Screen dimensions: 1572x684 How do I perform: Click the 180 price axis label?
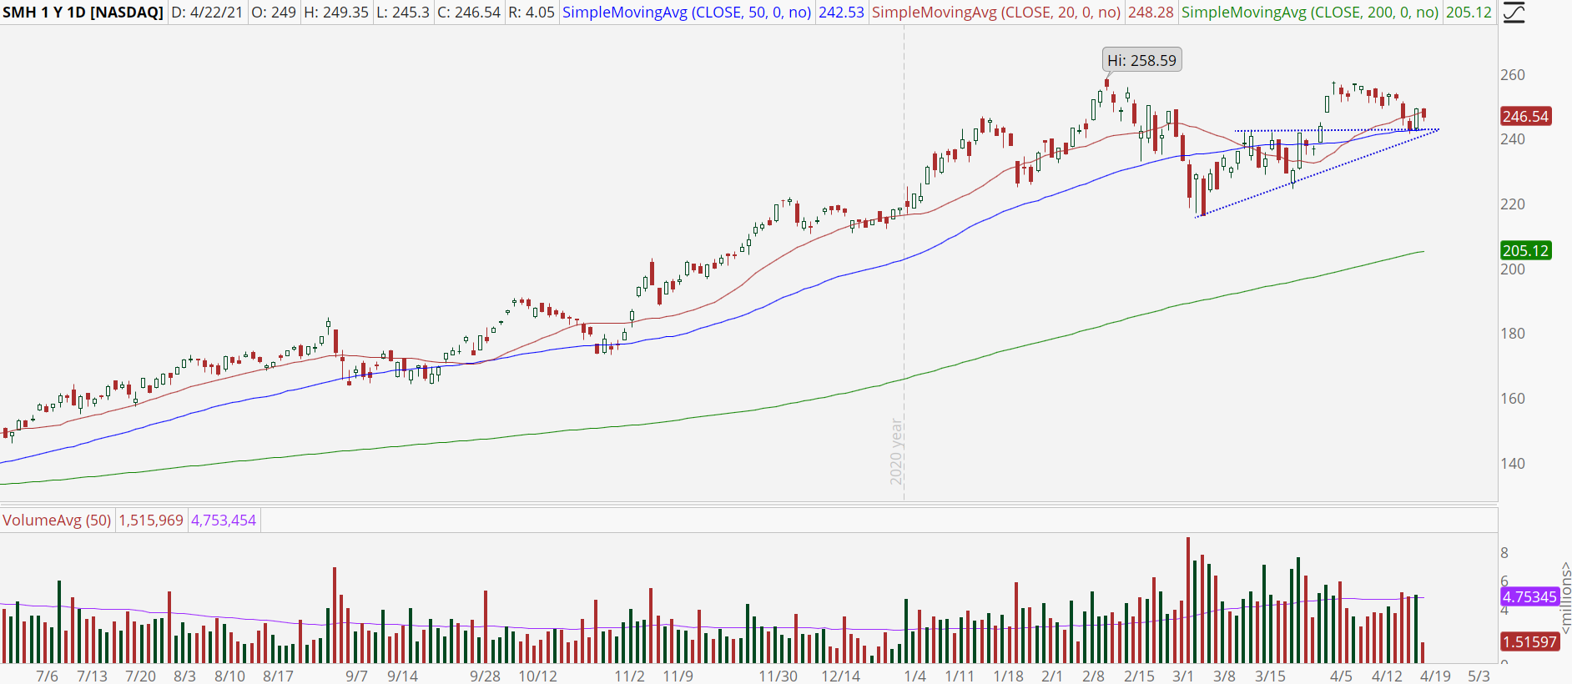pos(1513,334)
